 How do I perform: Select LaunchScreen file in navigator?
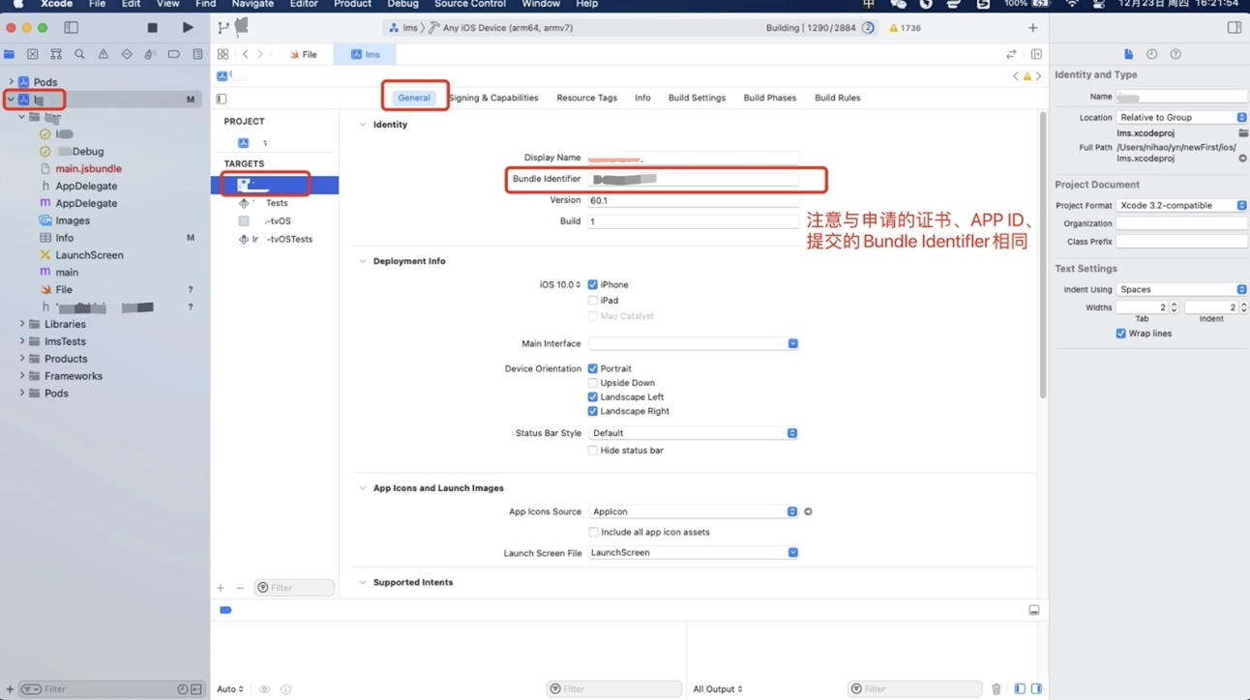click(x=89, y=255)
